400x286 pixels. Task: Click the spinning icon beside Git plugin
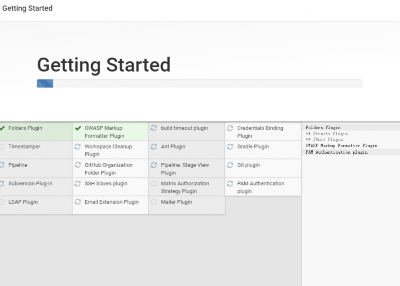(x=230, y=165)
